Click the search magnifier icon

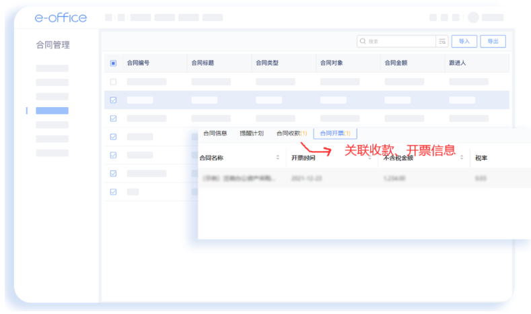coord(363,41)
